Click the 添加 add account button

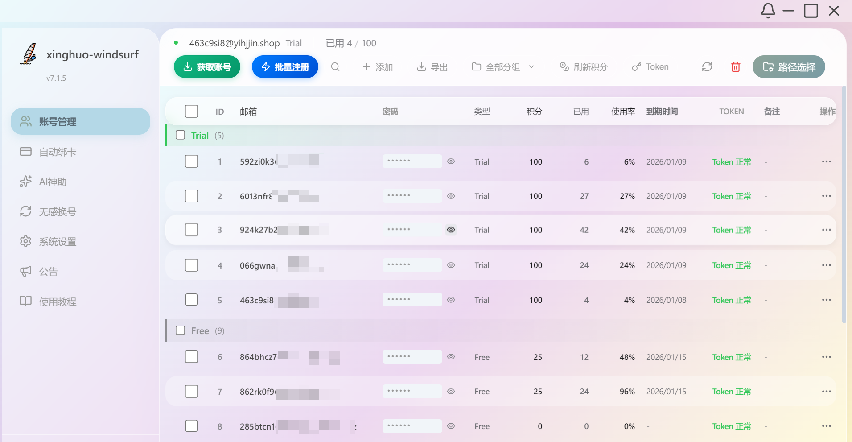pos(378,67)
